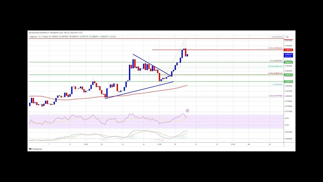Screen dimensions: 323x182
Task: Select the 0.5 Fibonacci level label
Action: click(276, 61)
